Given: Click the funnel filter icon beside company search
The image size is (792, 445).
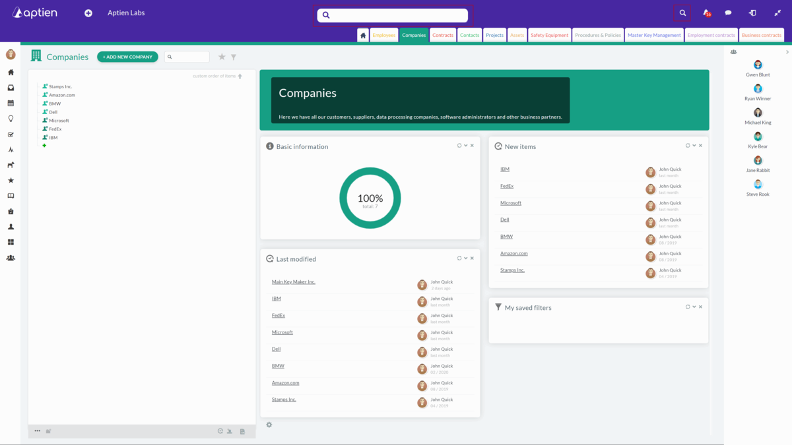Looking at the screenshot, I should (x=234, y=57).
